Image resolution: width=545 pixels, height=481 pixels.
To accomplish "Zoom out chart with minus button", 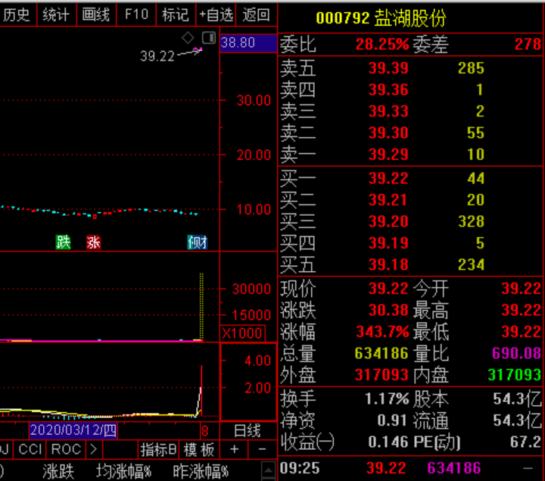I will [x=262, y=449].
